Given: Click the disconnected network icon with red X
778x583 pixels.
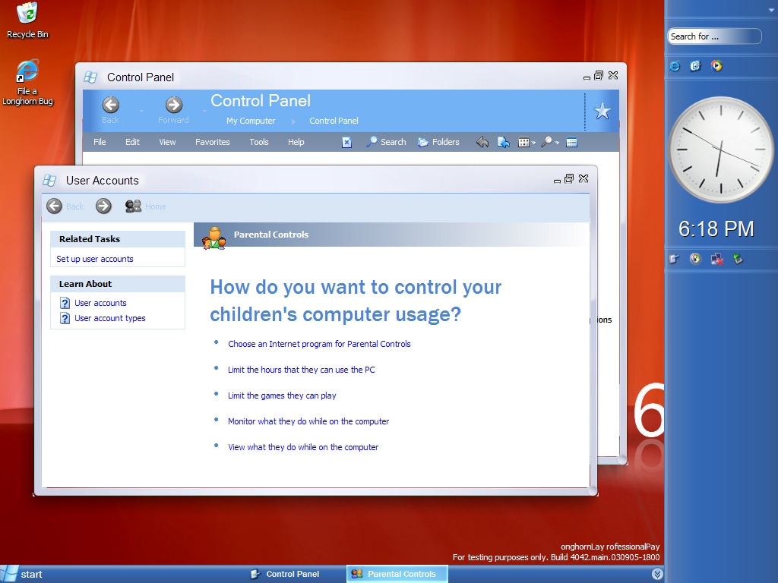Looking at the screenshot, I should pos(716,259).
